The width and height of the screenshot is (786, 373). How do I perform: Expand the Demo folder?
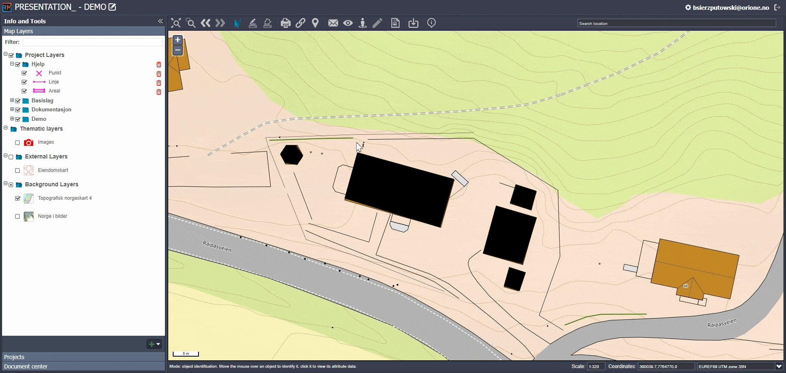(x=12, y=119)
